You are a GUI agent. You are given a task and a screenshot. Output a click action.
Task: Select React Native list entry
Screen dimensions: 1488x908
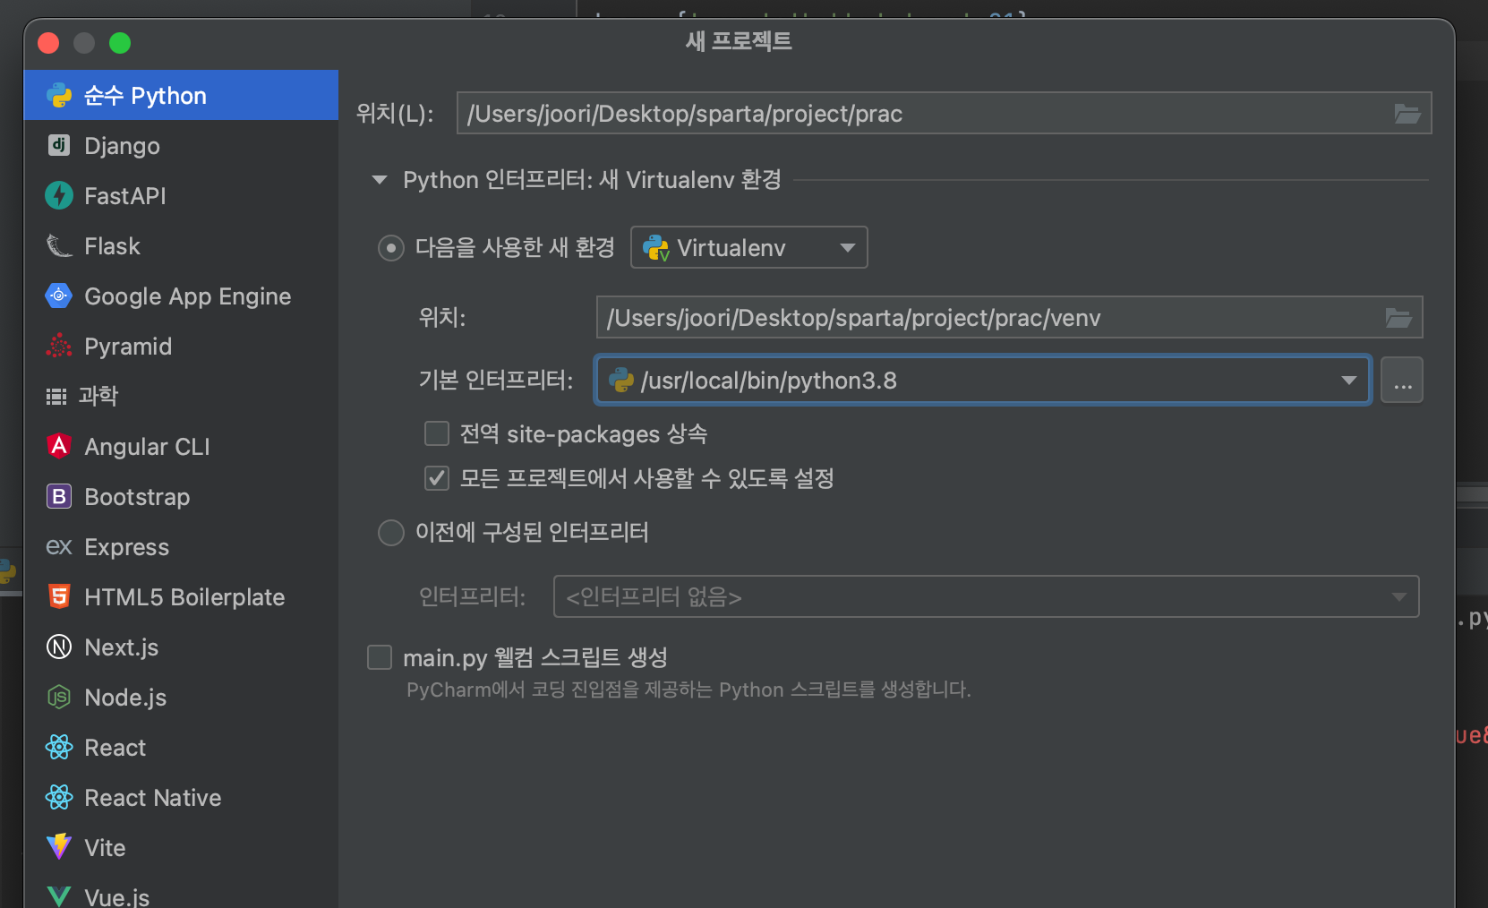(x=181, y=797)
